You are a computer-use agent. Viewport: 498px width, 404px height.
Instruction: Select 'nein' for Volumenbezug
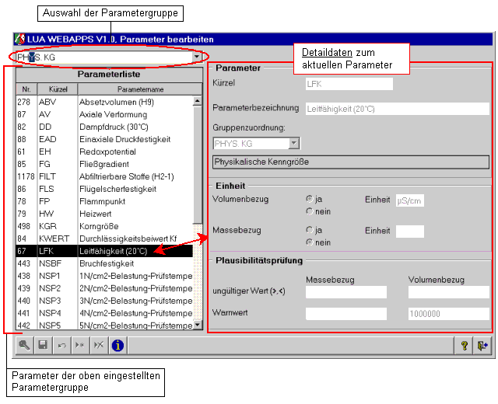pos(311,211)
